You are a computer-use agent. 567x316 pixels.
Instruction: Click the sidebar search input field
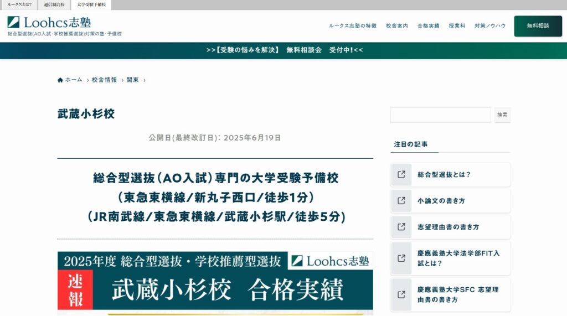(x=440, y=115)
